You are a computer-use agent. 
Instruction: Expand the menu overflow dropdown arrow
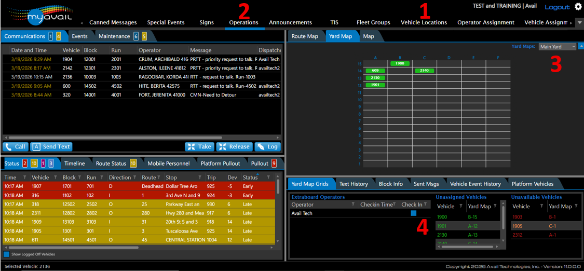coord(579,23)
